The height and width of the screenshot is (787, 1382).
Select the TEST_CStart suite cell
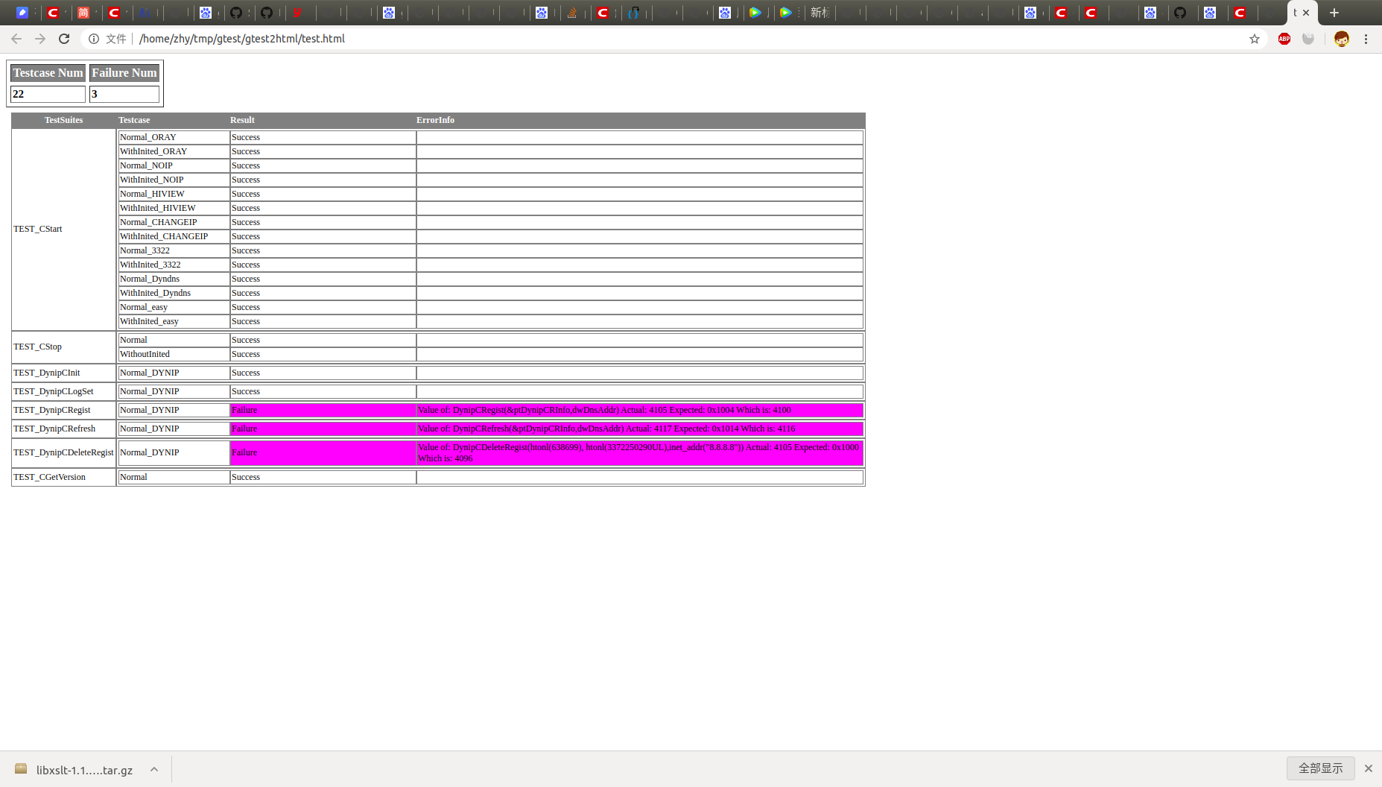tap(64, 229)
